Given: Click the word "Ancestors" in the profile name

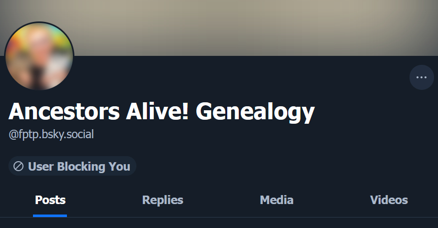Looking at the screenshot, I should click(64, 112).
